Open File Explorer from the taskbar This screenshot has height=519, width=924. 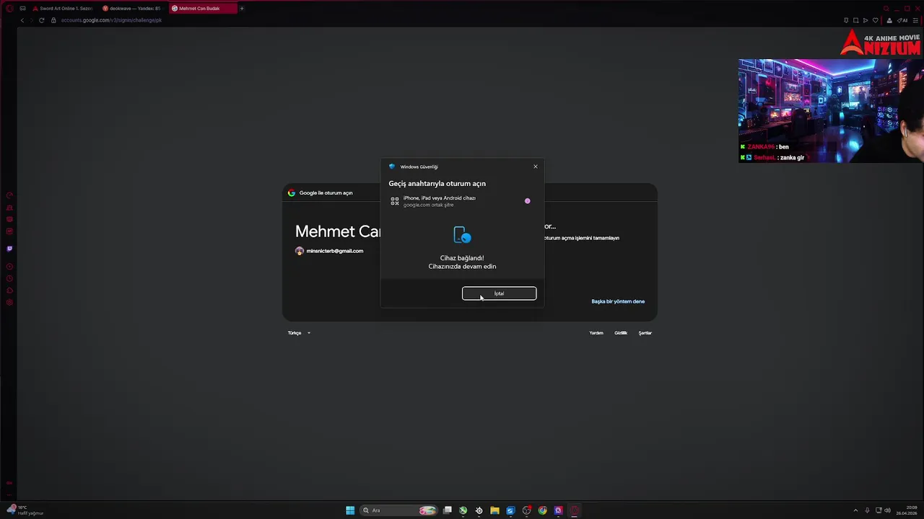(494, 510)
